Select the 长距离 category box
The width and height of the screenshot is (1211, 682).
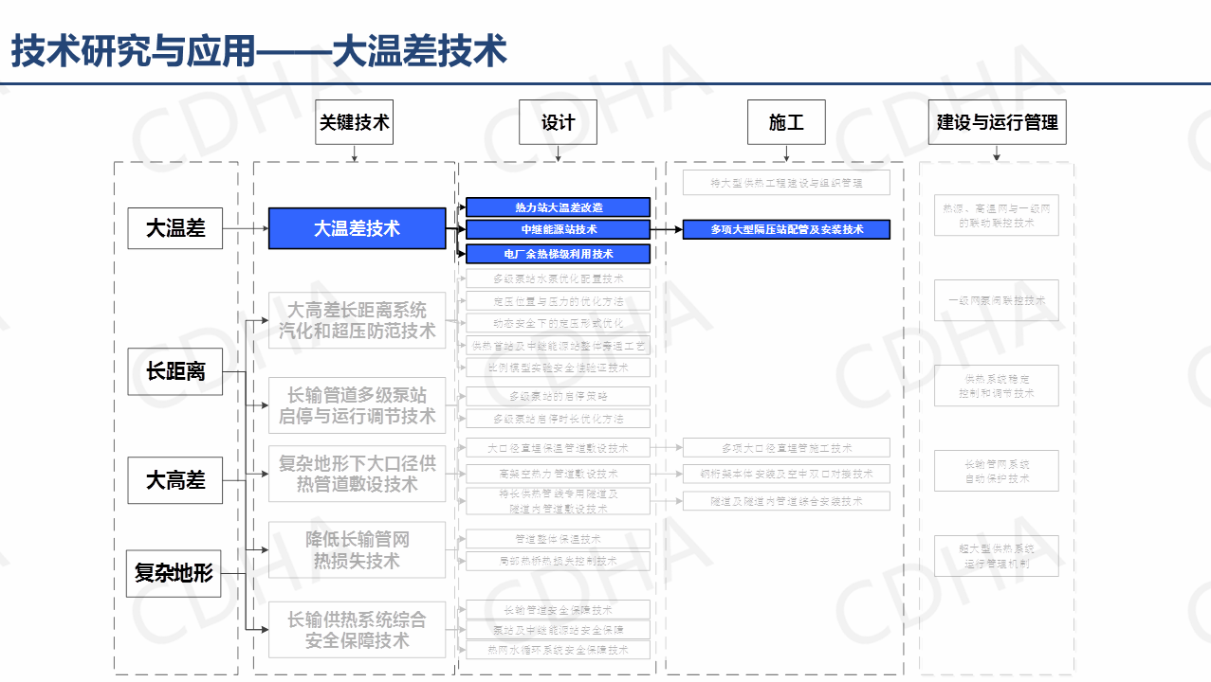point(175,371)
